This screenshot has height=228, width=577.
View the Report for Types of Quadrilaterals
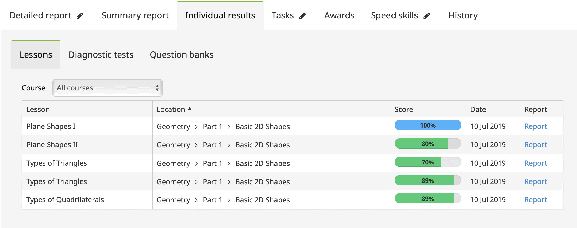pos(536,200)
